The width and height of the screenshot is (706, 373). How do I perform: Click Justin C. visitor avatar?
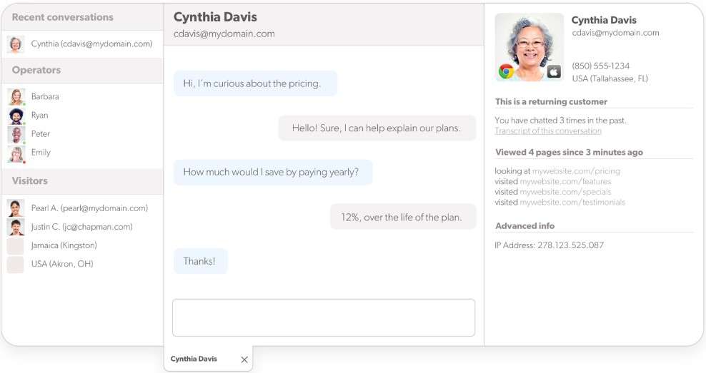click(16, 227)
